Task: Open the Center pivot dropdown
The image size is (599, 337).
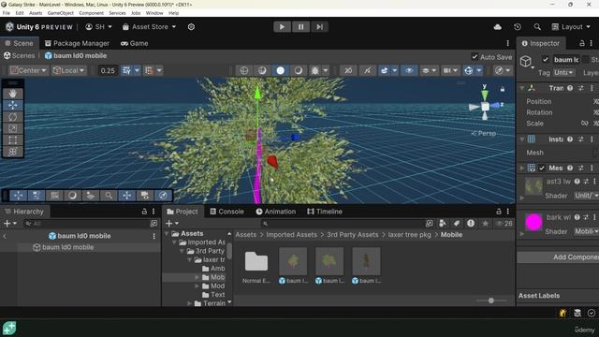Action: [28, 70]
